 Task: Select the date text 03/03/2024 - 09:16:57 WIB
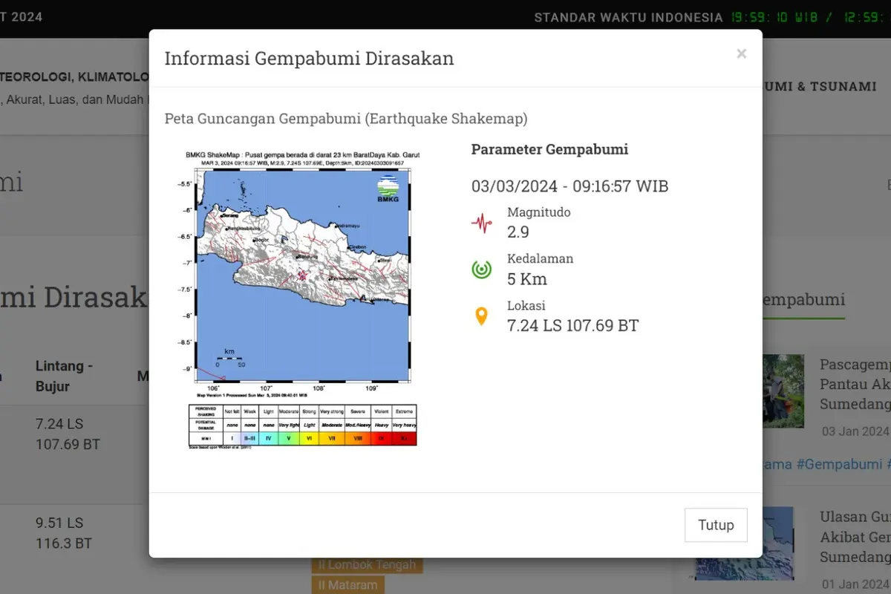[x=570, y=186]
